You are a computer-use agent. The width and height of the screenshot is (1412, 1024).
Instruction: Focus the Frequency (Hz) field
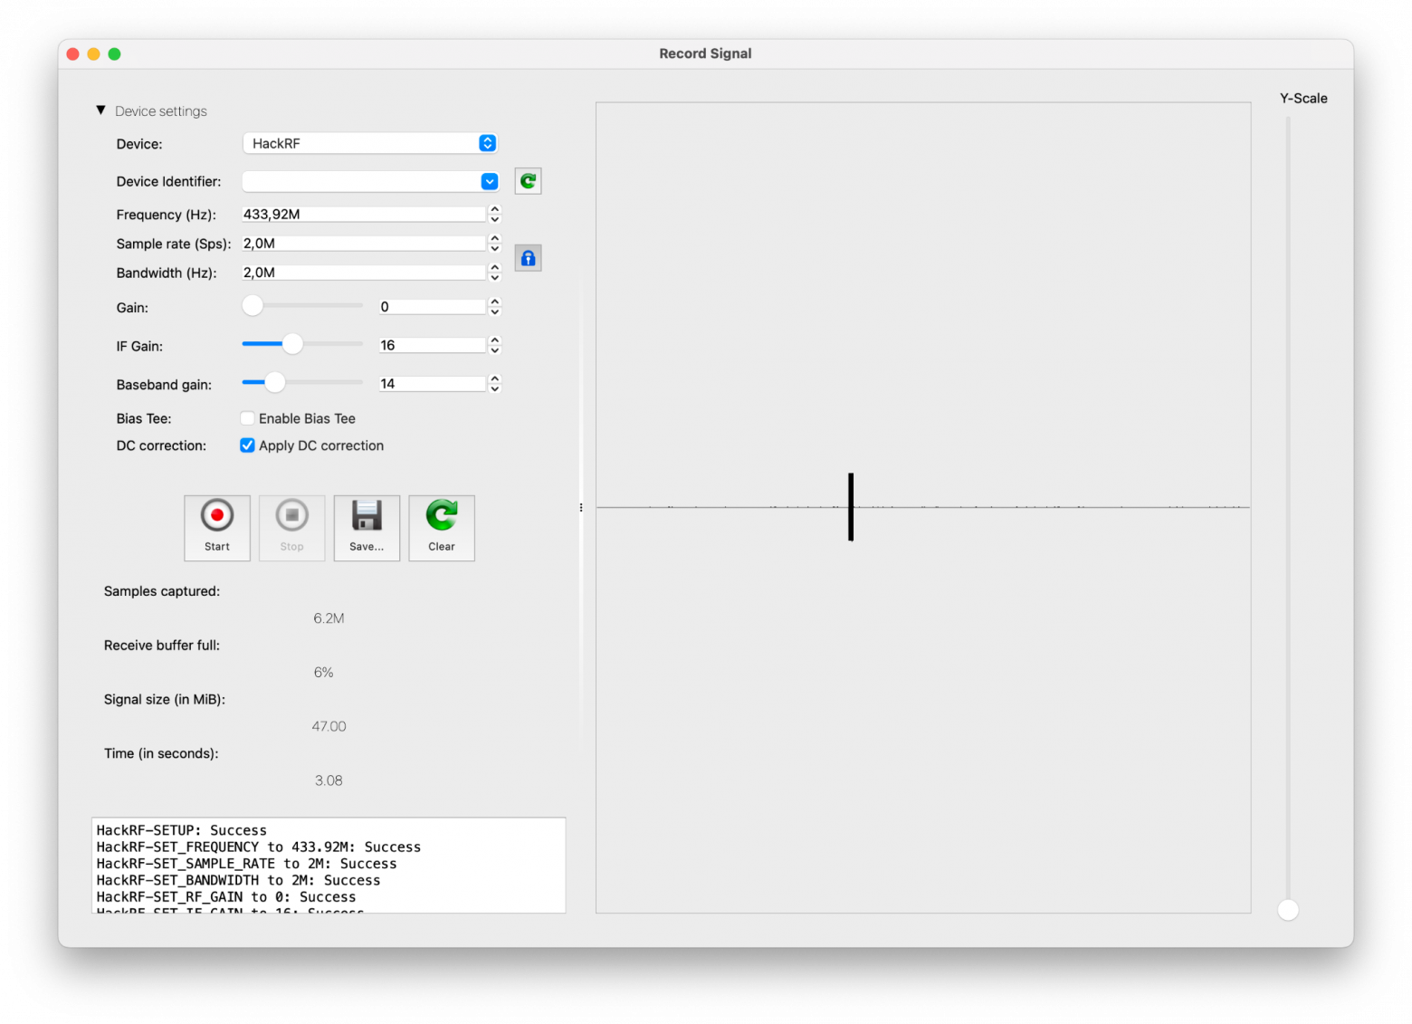pos(364,215)
